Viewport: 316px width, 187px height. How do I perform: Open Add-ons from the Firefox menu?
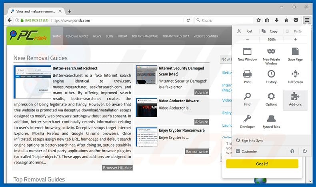[295, 100]
